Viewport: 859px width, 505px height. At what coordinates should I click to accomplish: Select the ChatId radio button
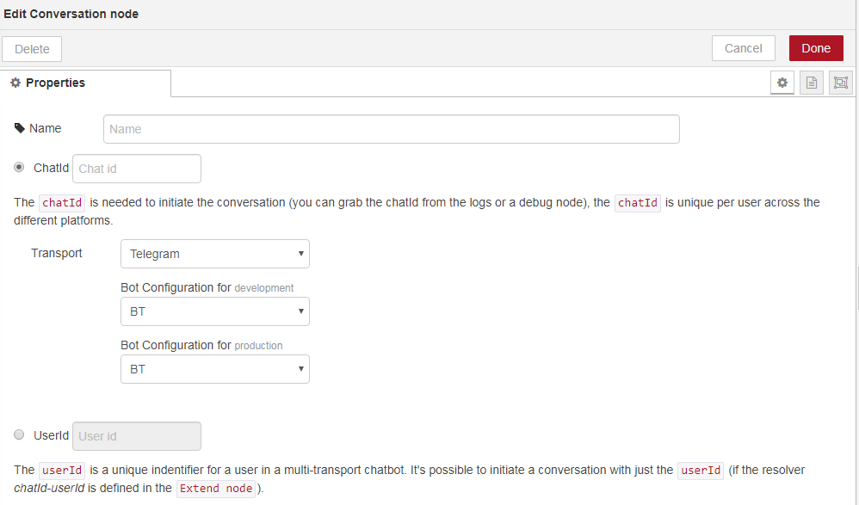(19, 167)
